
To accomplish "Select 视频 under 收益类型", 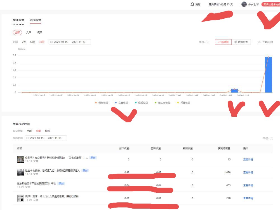I will tap(47, 131).
